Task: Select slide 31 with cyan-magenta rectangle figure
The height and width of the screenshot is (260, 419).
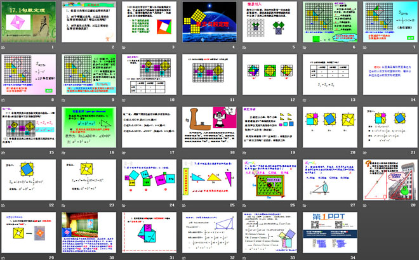Action: coord(149,233)
